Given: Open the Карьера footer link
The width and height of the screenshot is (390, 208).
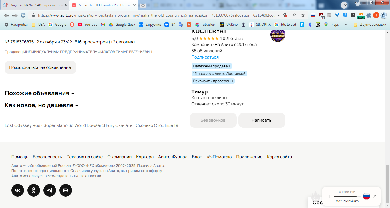Looking at the screenshot, I should coord(145,157).
